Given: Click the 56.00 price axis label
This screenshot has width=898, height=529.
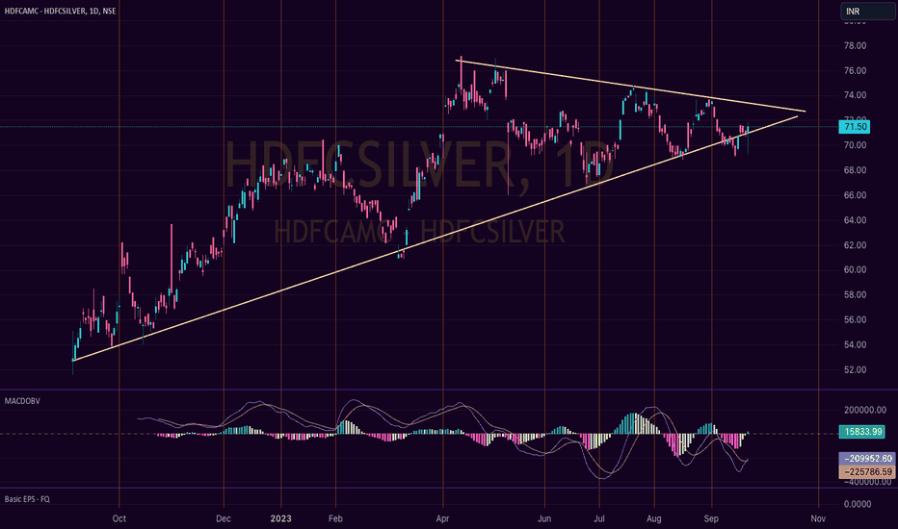Looking at the screenshot, I should point(855,319).
